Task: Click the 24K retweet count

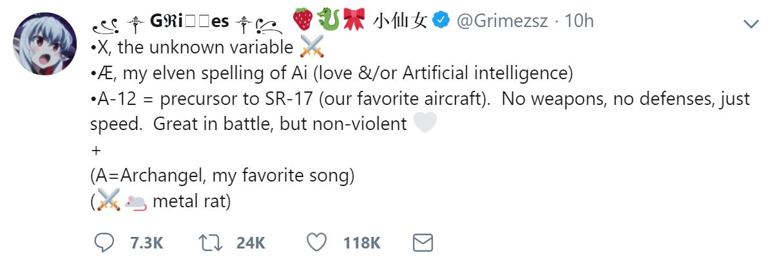Action: tap(251, 243)
